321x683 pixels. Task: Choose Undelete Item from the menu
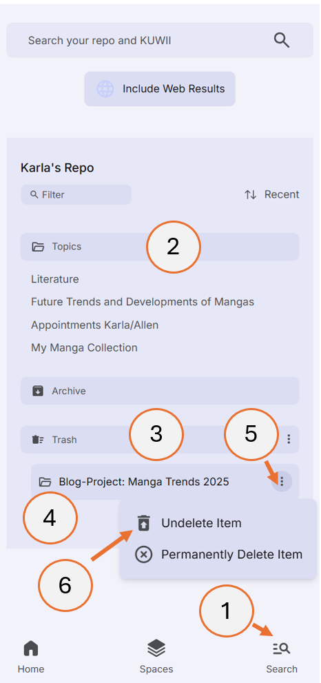click(x=218, y=523)
